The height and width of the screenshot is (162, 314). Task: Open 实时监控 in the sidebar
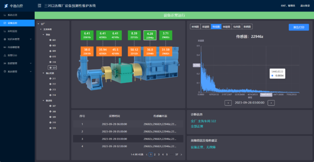pos(12,31)
